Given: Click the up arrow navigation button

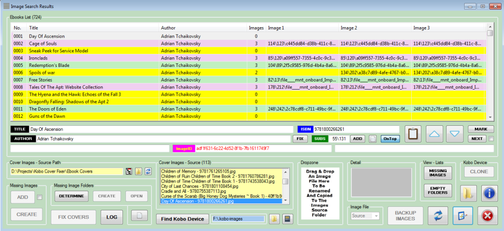Looking at the screenshot, I should [434, 134].
